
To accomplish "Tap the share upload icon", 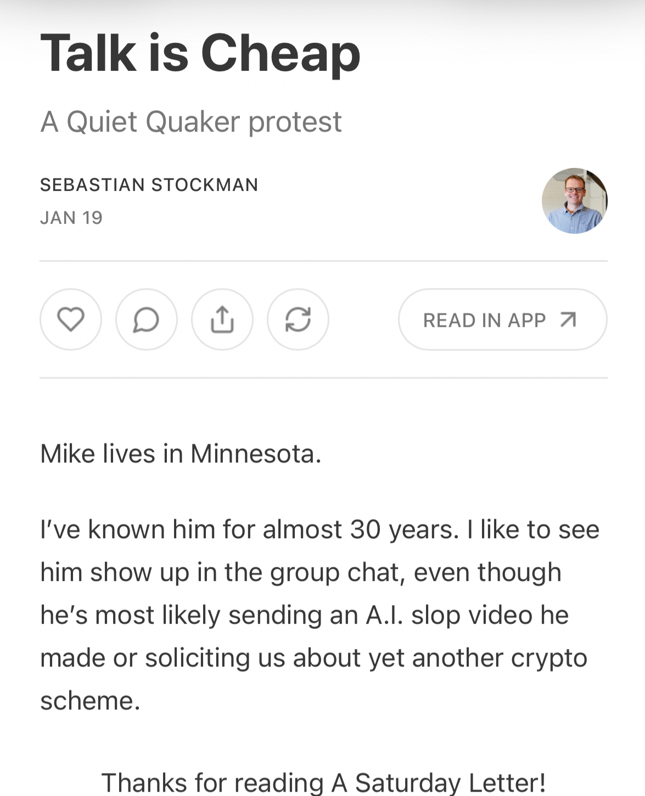I will (x=222, y=319).
